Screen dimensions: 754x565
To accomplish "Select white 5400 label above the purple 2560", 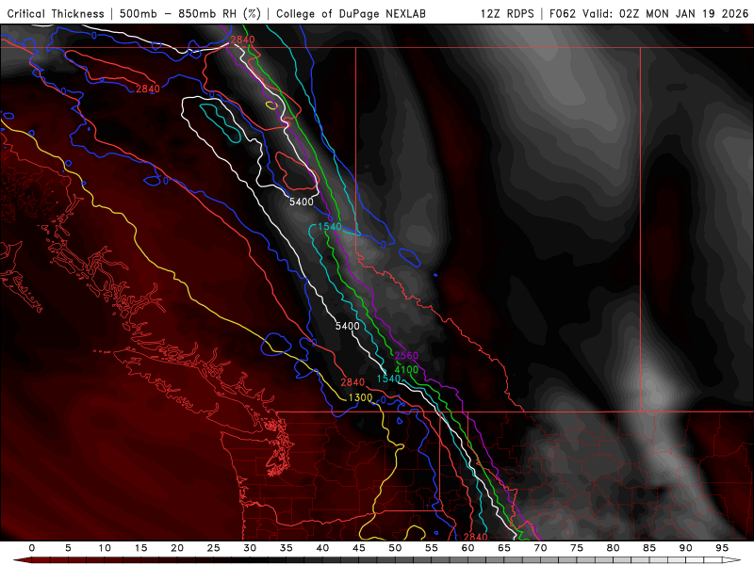I will pos(347,326).
